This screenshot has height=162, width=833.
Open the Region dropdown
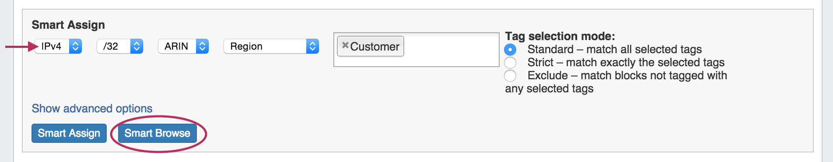pyautogui.click(x=271, y=46)
